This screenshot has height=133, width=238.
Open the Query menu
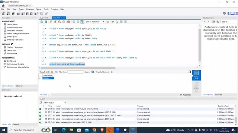coord(21,9)
